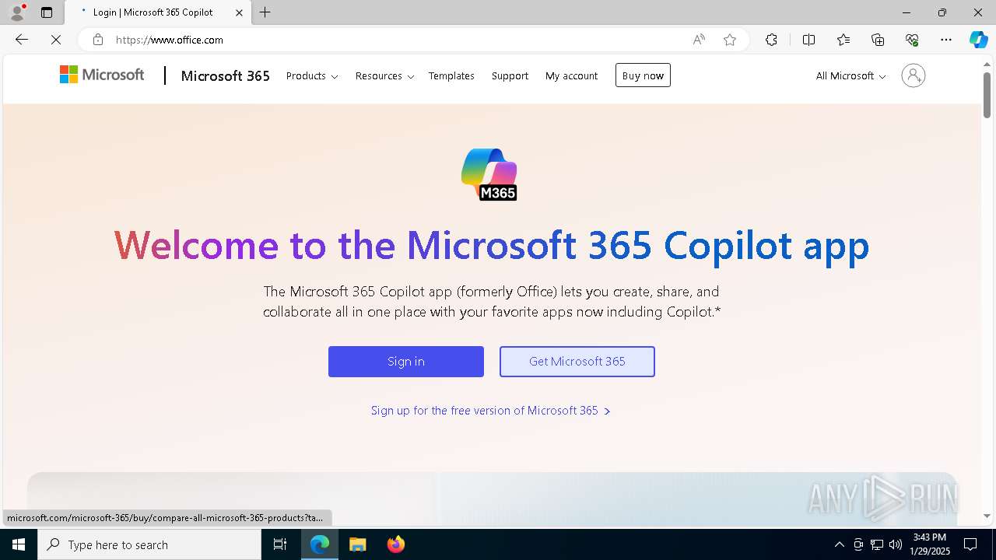Click the Microsoft 365 header link
The width and height of the screenshot is (996, 560).
tap(225, 75)
